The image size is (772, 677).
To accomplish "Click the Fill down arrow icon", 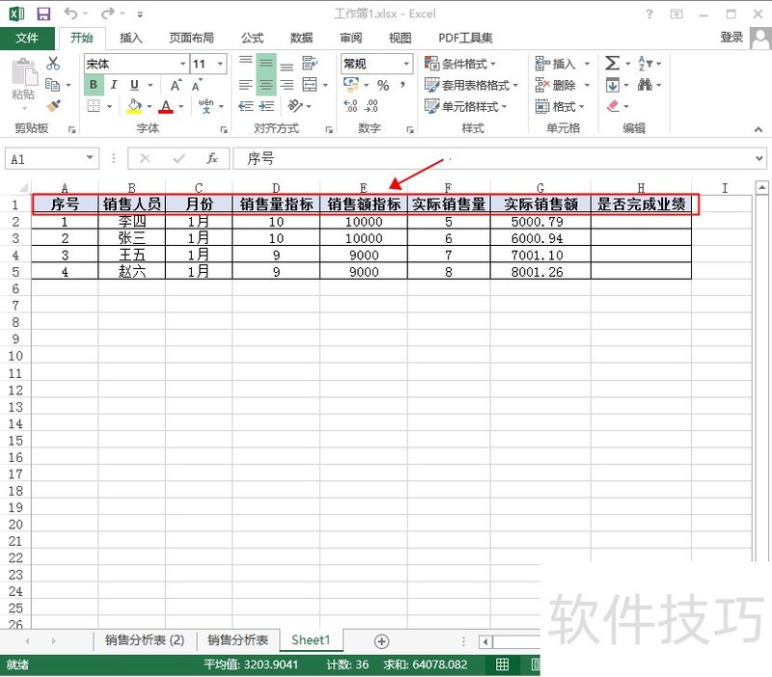I will pos(612,85).
